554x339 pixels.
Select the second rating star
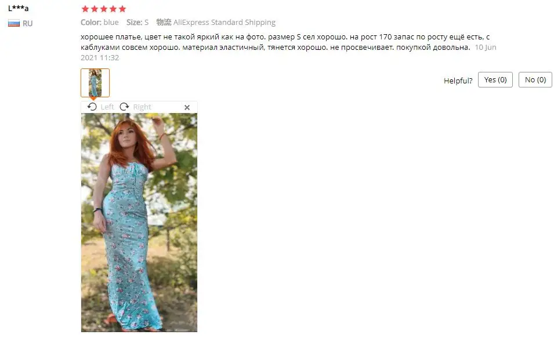tap(95, 9)
